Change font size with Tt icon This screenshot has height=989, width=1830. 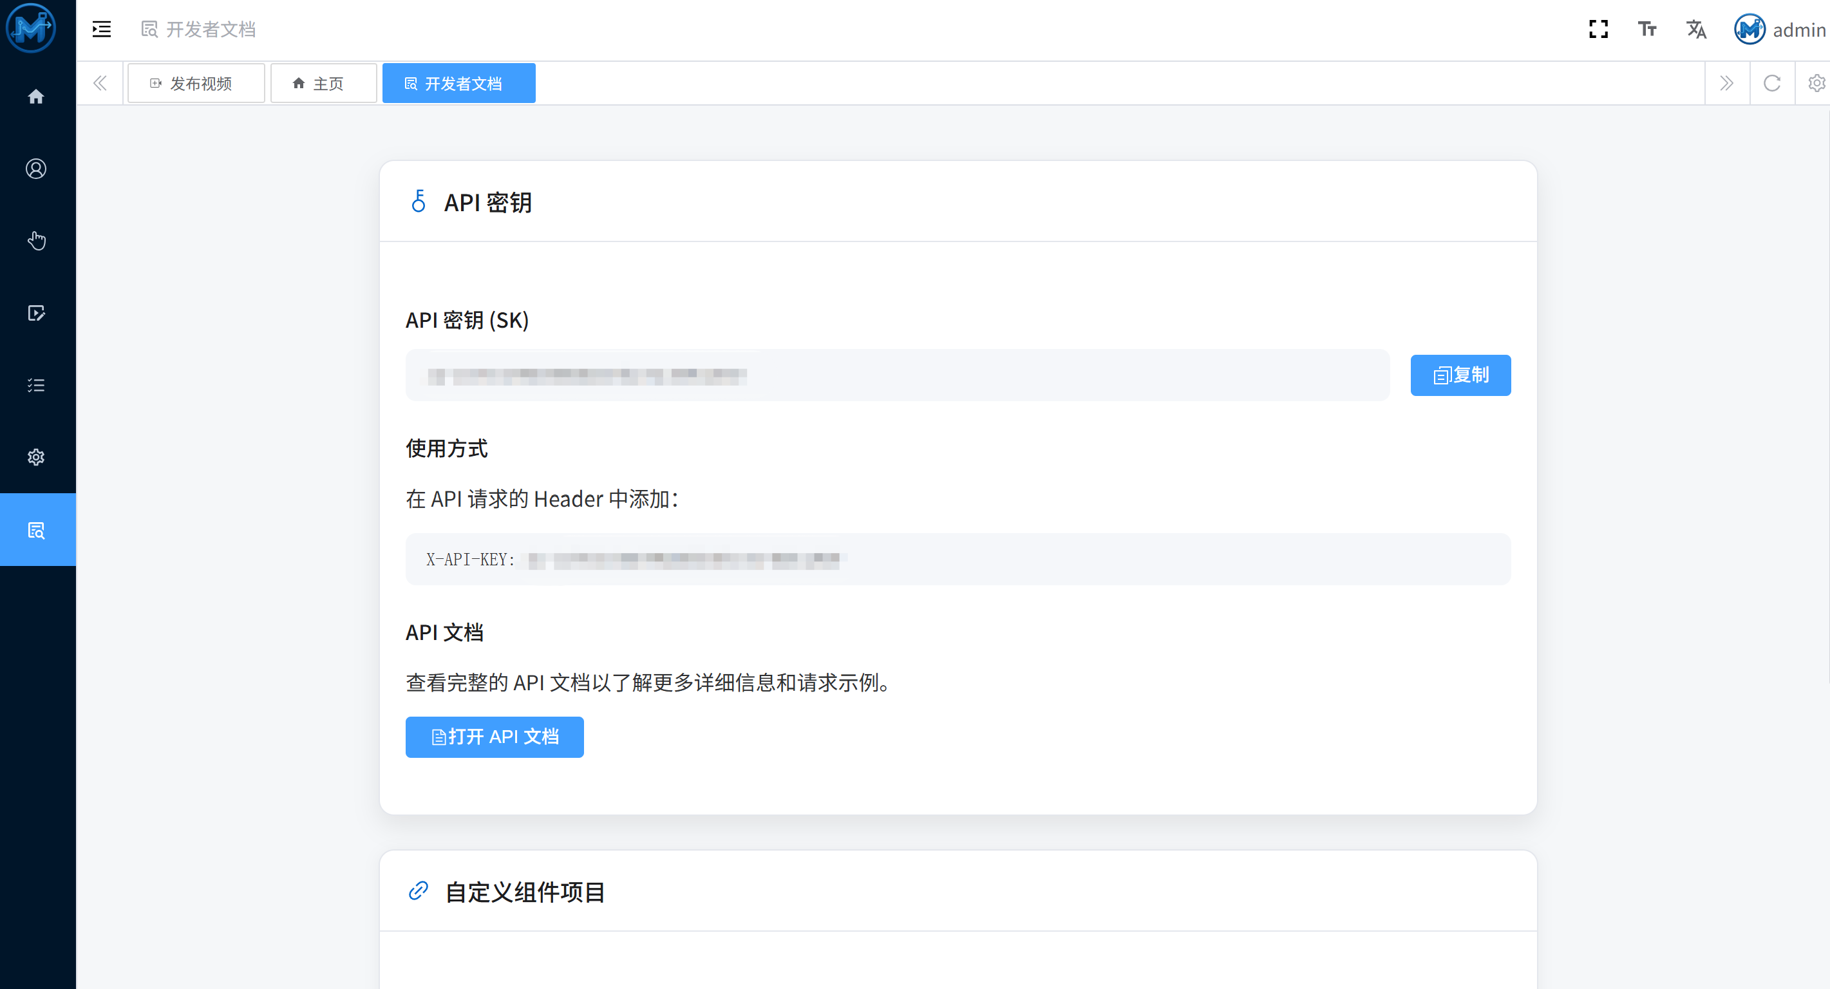pos(1647,29)
